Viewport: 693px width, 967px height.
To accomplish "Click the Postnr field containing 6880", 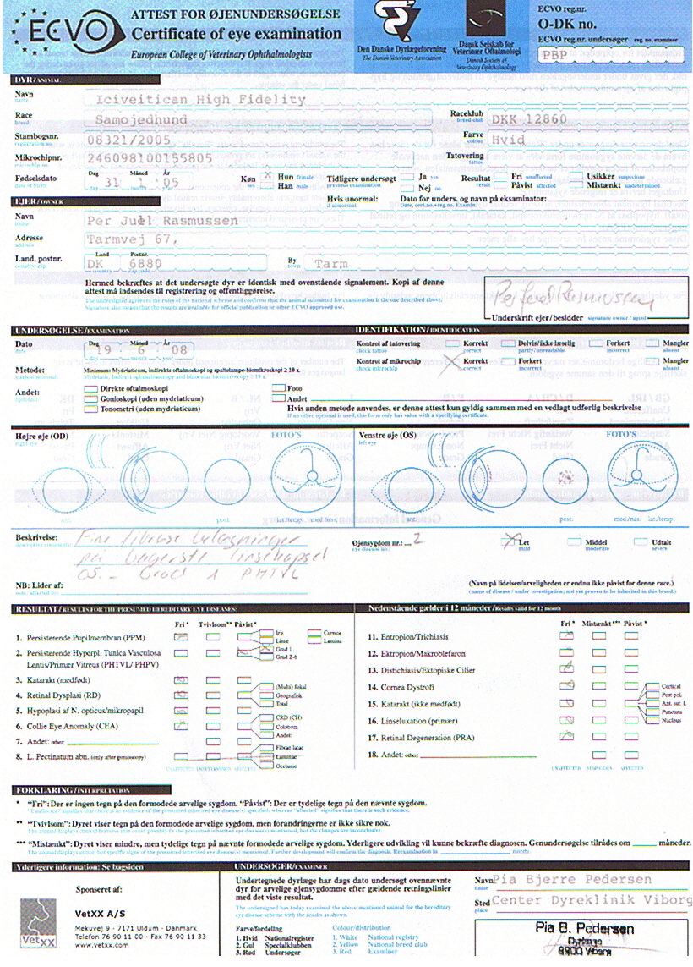I will point(194,263).
